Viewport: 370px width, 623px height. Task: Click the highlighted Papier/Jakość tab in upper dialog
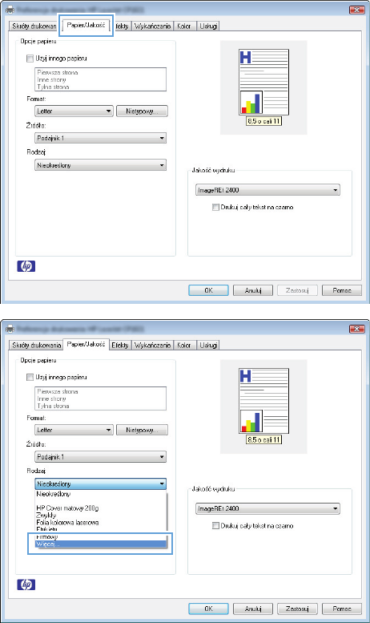(x=86, y=25)
